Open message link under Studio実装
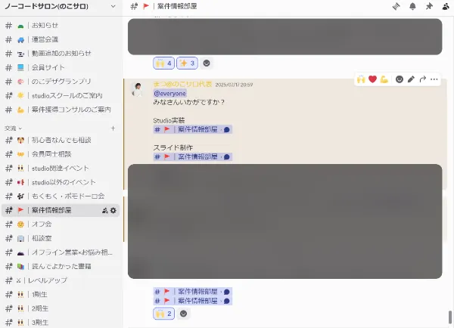The image size is (454, 328). (192, 129)
